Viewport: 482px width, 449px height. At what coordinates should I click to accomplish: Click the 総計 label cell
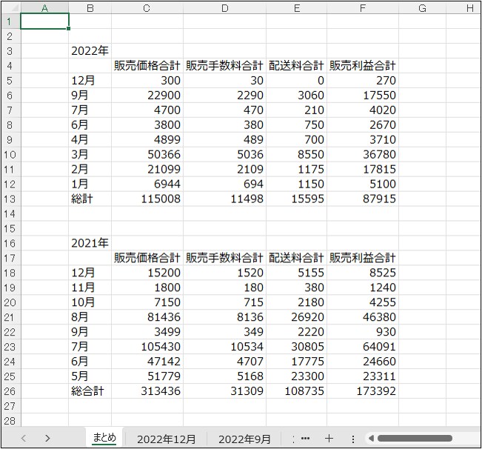coord(90,199)
